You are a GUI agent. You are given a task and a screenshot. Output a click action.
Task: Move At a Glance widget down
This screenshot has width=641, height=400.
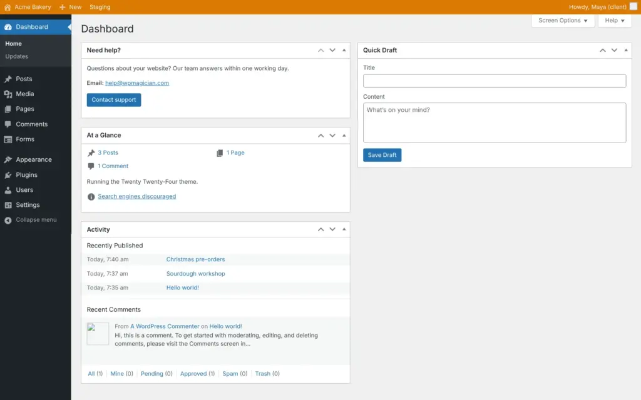pos(332,136)
